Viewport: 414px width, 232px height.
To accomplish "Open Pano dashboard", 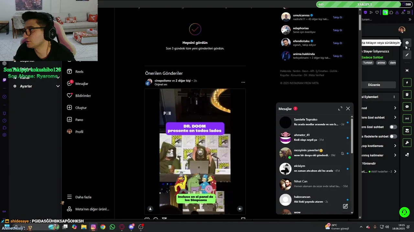I will [x=75, y=120].
